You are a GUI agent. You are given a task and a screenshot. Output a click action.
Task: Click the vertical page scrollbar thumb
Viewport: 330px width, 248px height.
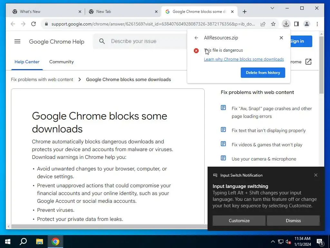pos(321,65)
